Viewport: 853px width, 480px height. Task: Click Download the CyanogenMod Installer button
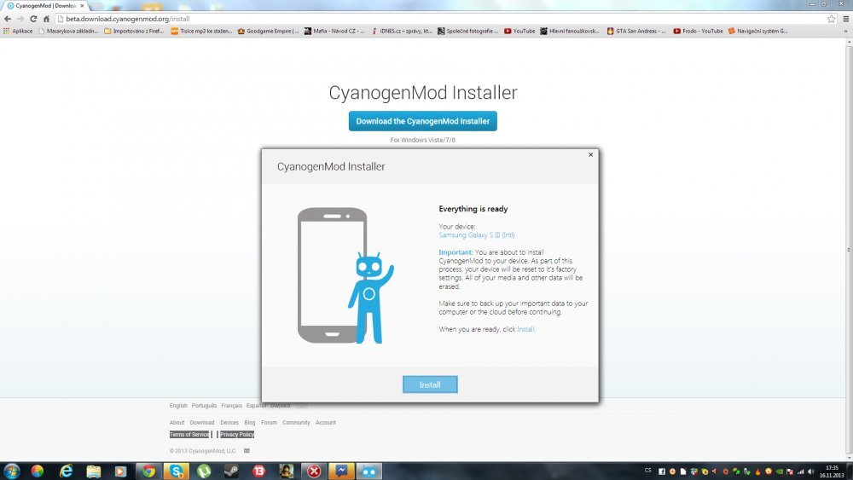(423, 121)
